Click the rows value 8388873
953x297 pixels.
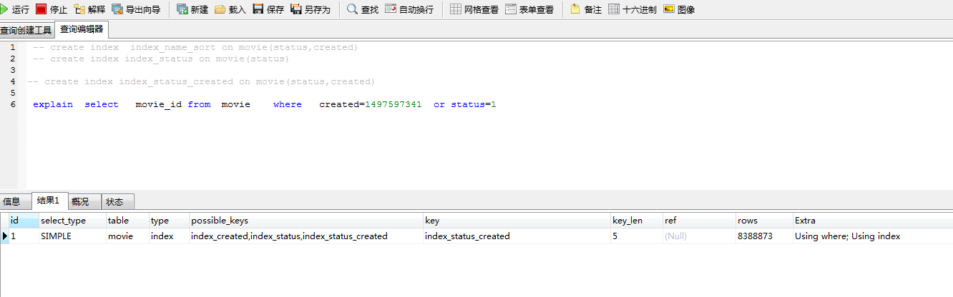[x=764, y=236]
